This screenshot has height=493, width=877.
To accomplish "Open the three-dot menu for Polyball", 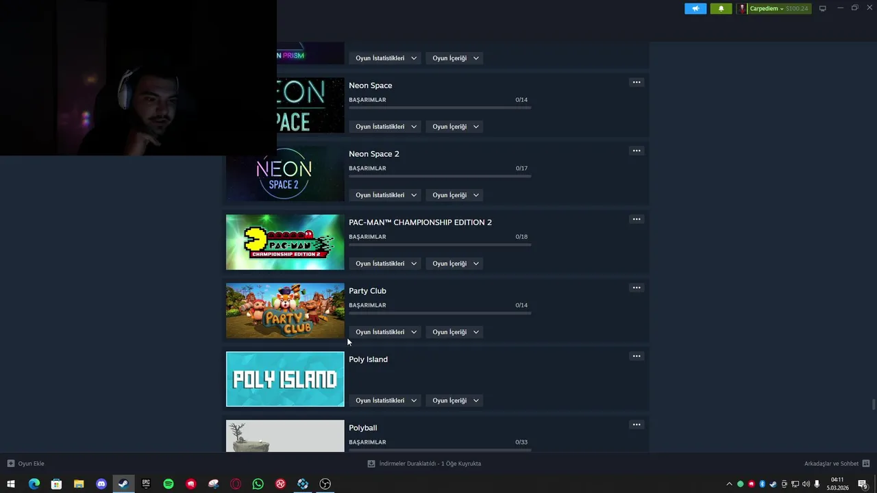I will 637,425.
